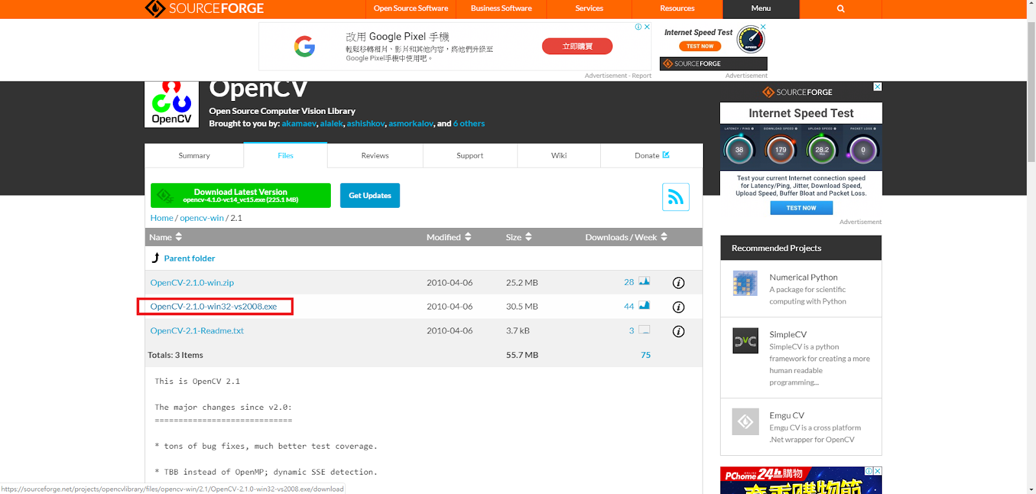Open the Emgu CV project icon
This screenshot has width=1036, height=494.
[x=745, y=421]
